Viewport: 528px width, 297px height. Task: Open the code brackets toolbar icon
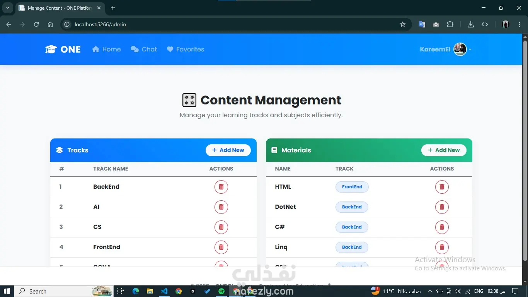pyautogui.click(x=485, y=24)
